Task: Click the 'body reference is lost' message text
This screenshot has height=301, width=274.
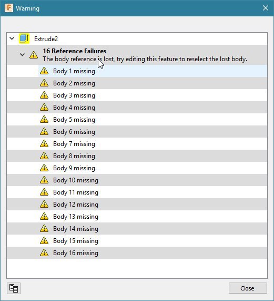Action: point(145,59)
